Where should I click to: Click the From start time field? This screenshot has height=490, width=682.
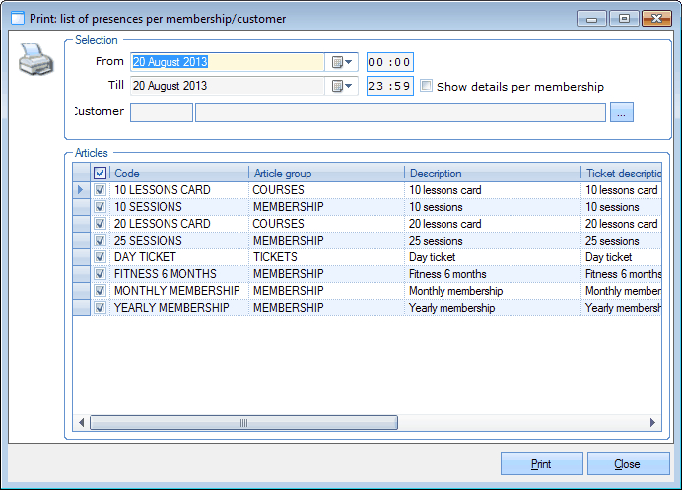(389, 62)
